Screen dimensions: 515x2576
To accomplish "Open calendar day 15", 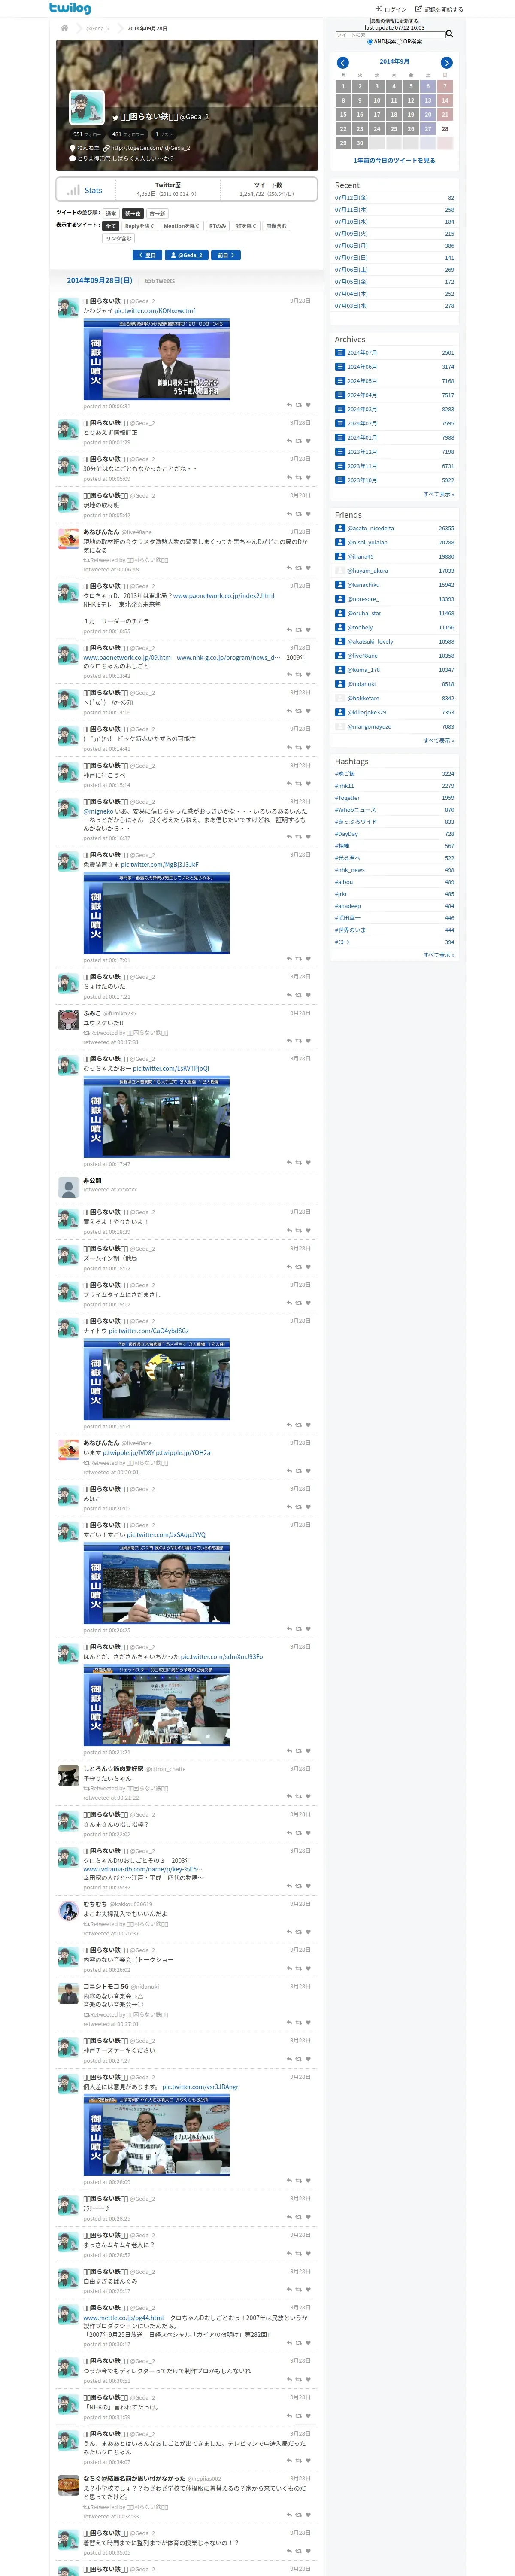I will (343, 115).
